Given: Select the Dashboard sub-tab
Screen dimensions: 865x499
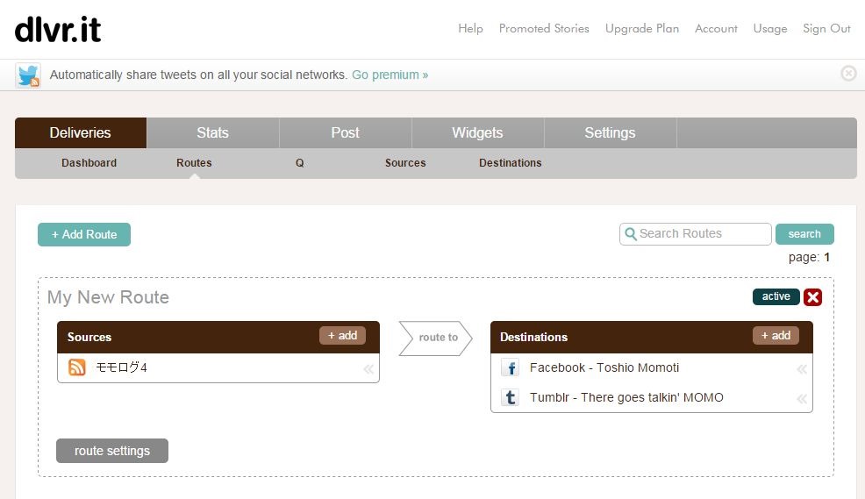Looking at the screenshot, I should tap(89, 163).
